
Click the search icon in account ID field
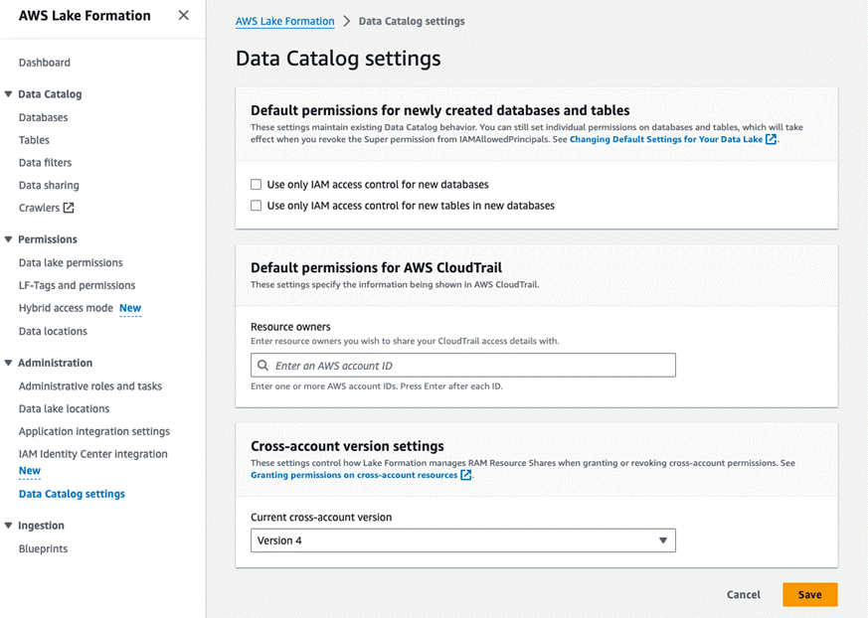[262, 366]
